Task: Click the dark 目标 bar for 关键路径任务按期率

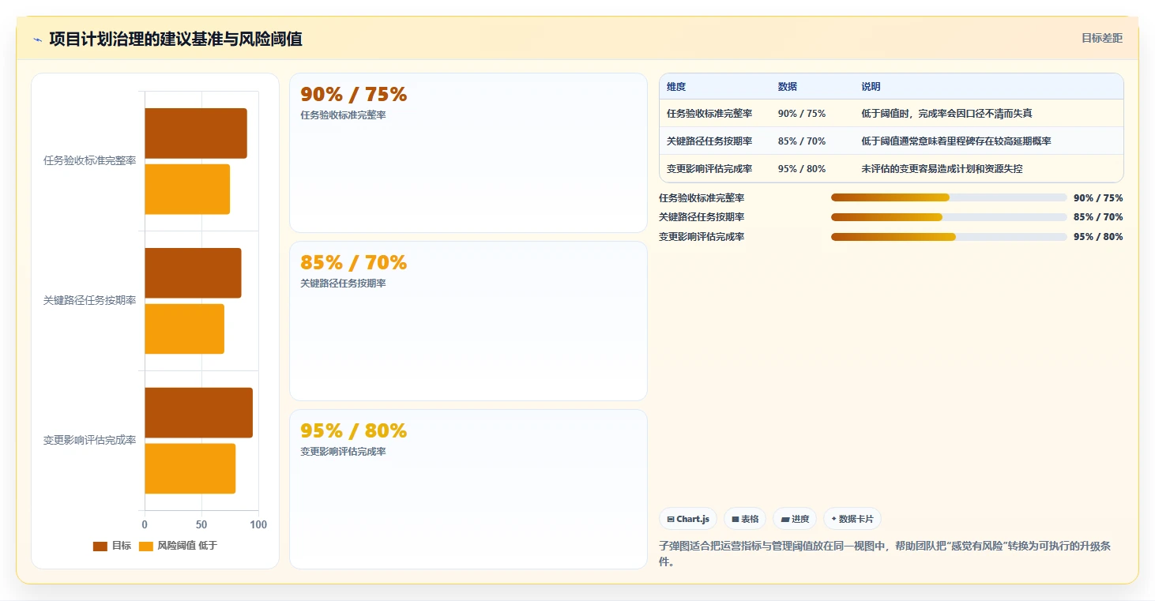Action: coord(193,273)
